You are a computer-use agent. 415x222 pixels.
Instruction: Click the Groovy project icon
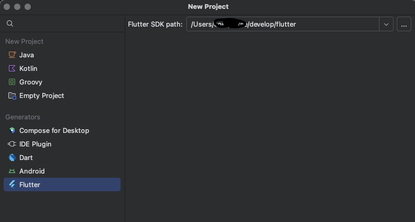[12, 82]
